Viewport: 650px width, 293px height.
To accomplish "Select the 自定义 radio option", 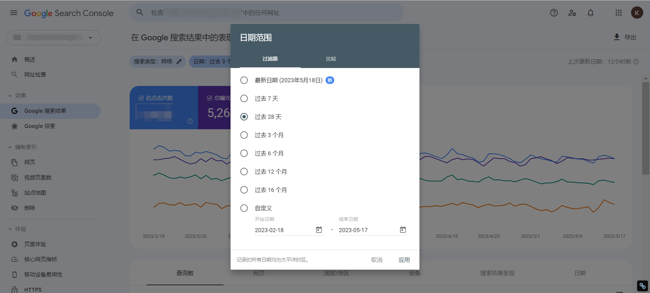I will [244, 208].
